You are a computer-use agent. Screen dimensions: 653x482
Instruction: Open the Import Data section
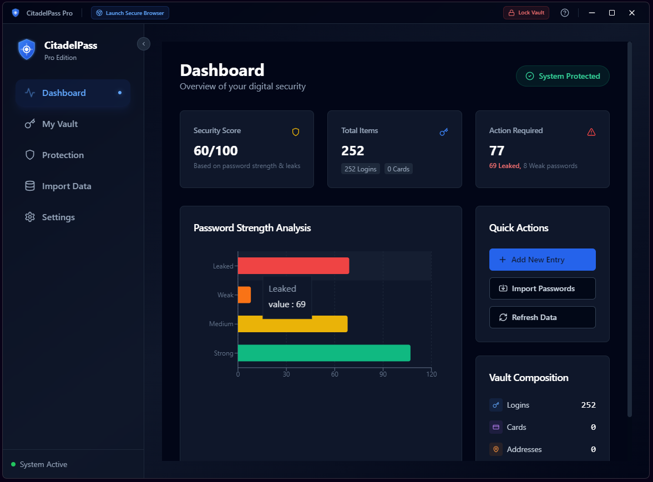point(66,186)
